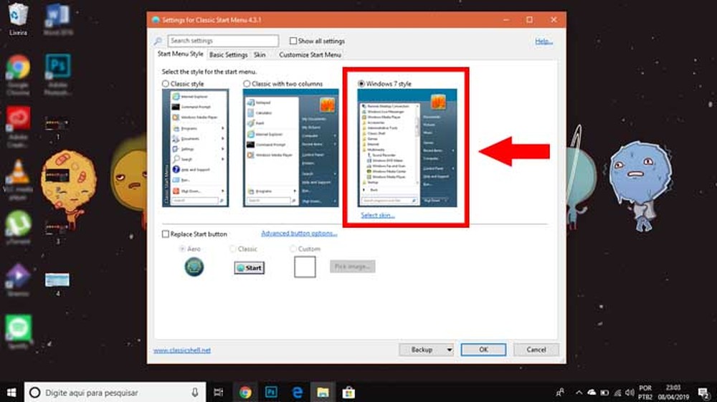Open the Help link

[543, 41]
